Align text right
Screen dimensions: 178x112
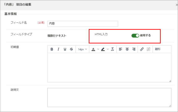tap(134, 49)
